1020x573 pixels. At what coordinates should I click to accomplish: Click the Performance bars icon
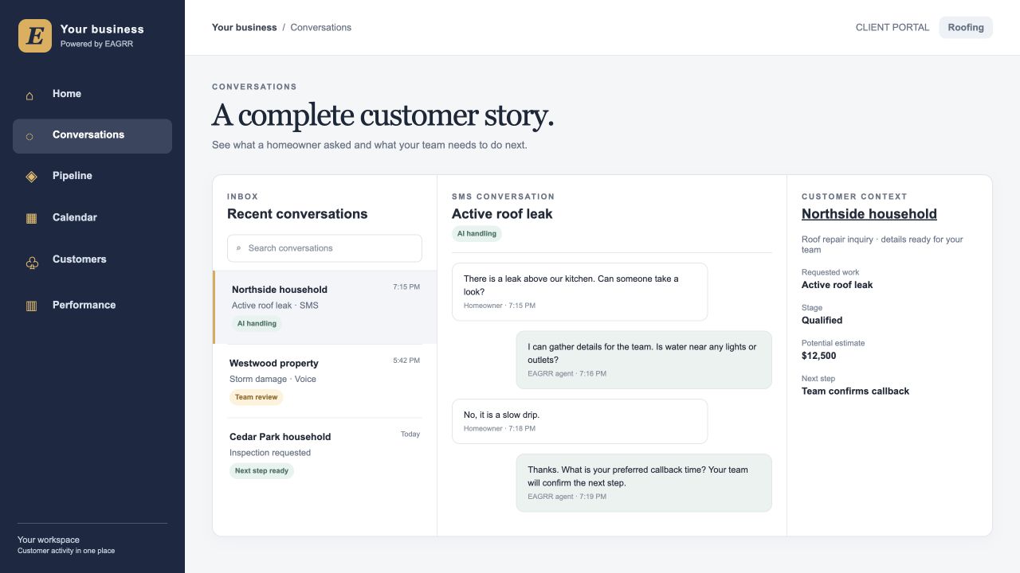pos(31,306)
